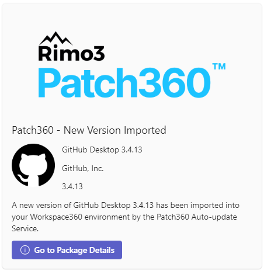This screenshot has width=264, height=271.
Task: Click the 'GitHub, Inc.' publisher name
Action: (x=83, y=168)
